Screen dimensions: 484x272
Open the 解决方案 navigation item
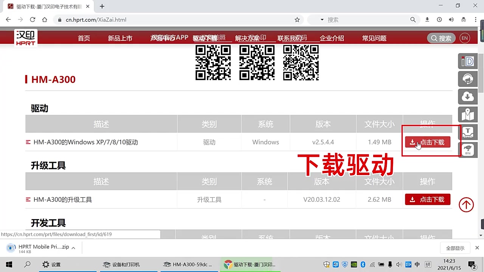(247, 38)
